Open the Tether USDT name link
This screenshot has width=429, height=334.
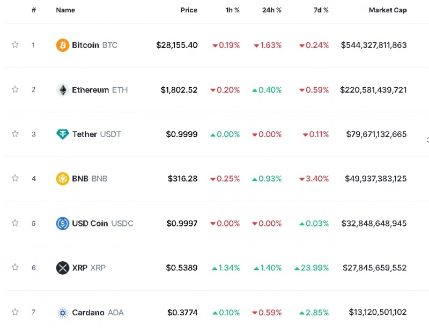(x=97, y=134)
